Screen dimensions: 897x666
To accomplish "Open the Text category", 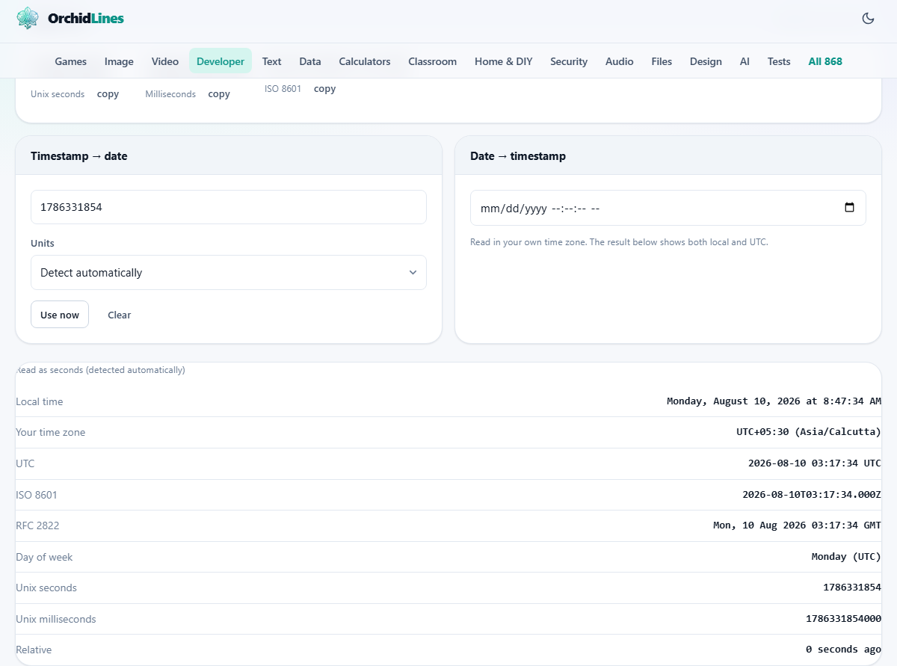I will pyautogui.click(x=271, y=61).
